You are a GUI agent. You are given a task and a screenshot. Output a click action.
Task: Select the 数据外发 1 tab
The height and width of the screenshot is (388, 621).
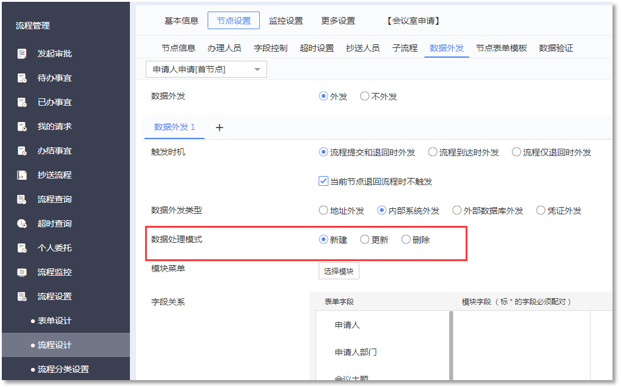(x=174, y=128)
